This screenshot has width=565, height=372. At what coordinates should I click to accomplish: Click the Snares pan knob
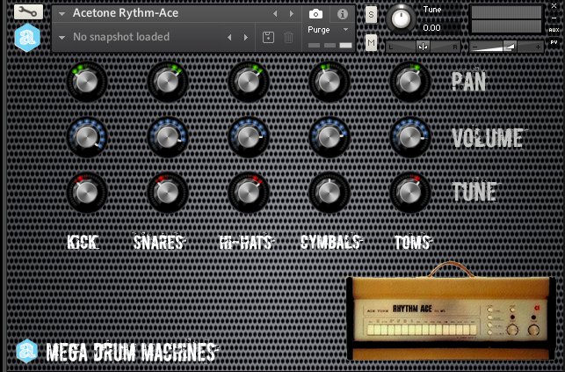click(x=168, y=82)
